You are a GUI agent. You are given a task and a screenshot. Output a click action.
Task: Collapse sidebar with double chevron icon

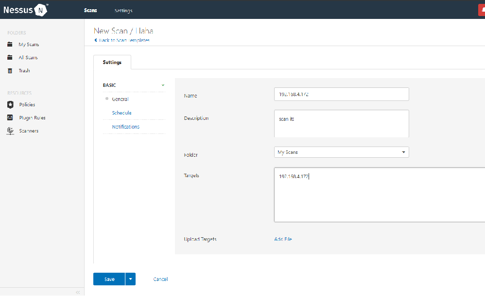point(78,292)
